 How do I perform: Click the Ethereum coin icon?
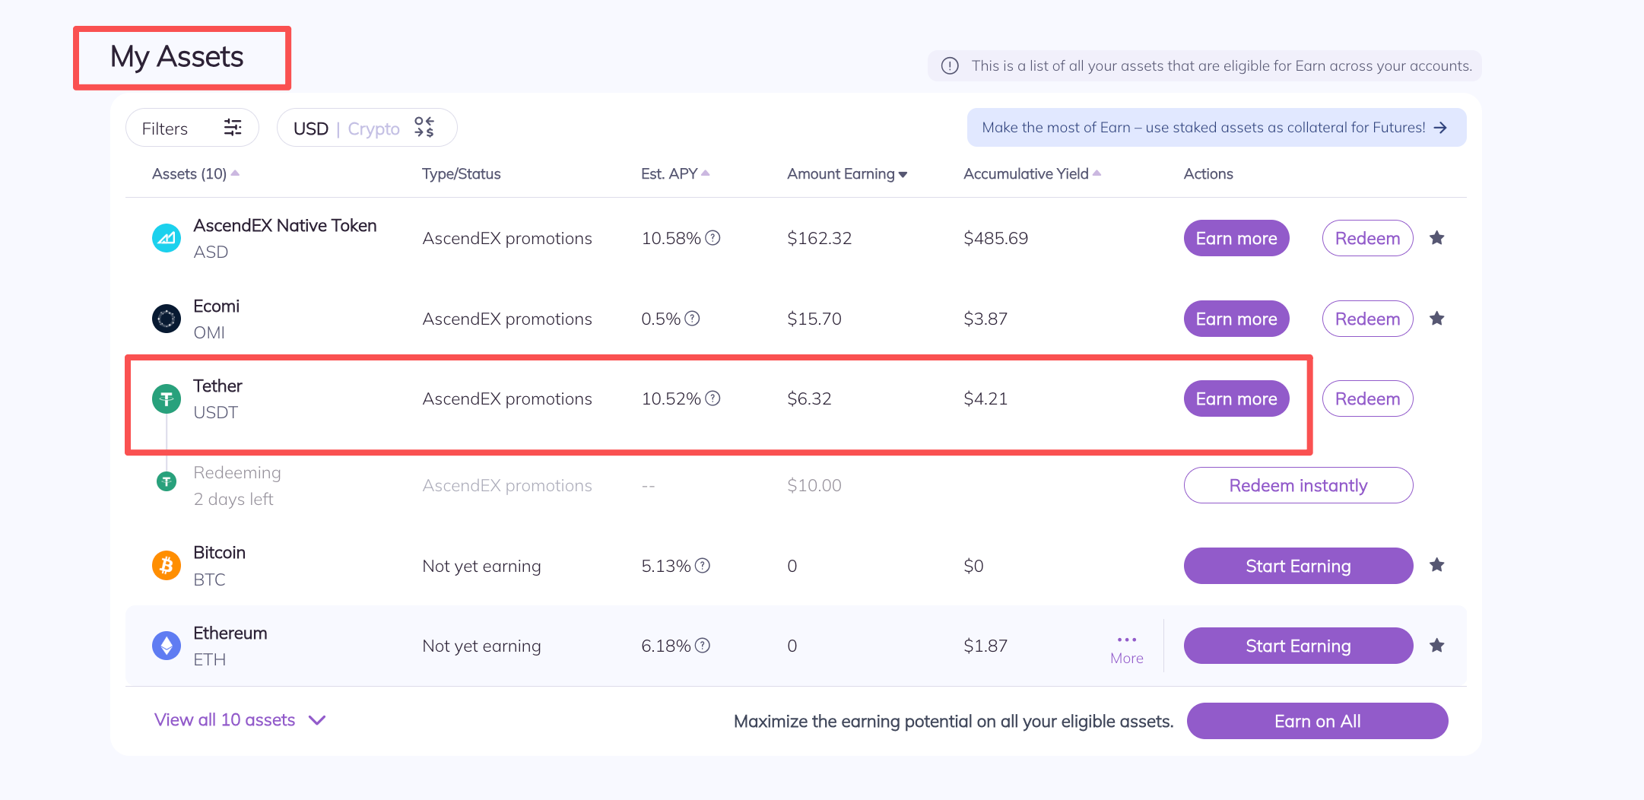[x=167, y=646]
